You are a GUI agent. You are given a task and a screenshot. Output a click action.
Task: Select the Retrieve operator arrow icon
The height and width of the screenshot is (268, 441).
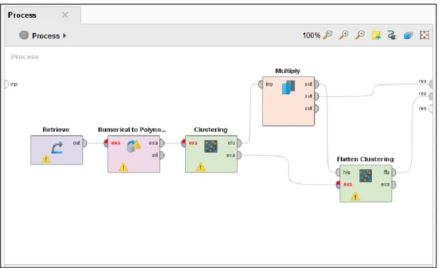tap(57, 147)
